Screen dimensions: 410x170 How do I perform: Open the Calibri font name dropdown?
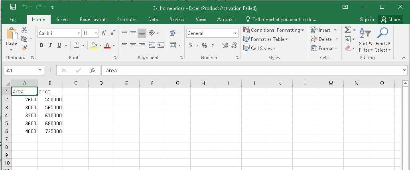(x=79, y=33)
